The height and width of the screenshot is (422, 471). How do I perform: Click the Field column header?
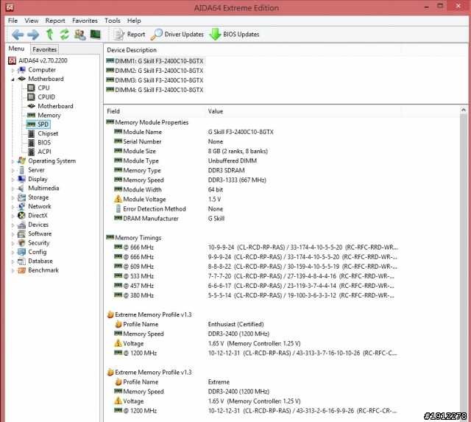click(x=155, y=111)
